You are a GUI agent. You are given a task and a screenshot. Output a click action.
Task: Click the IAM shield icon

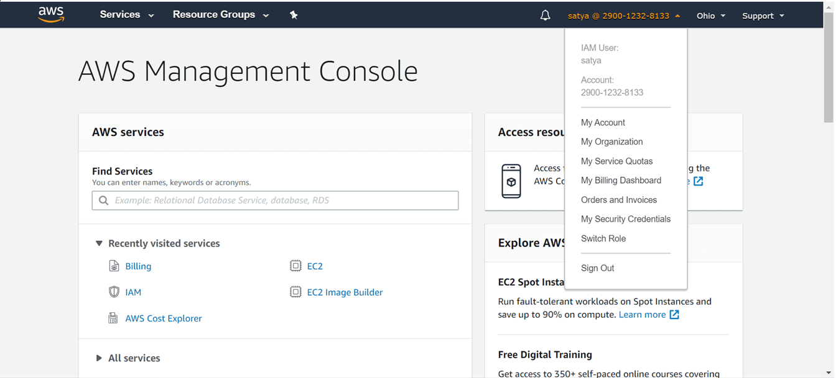[114, 292]
